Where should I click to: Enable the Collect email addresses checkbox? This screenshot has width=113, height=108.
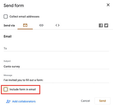6,16
